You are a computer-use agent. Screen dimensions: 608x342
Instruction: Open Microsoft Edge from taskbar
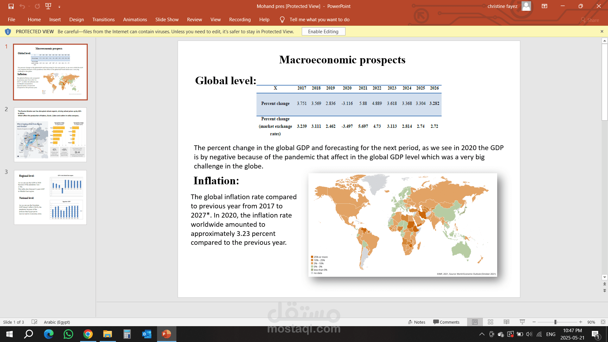coord(49,334)
